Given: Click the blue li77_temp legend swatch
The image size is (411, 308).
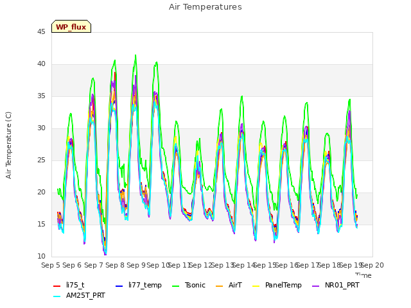Looking at the screenshot, I should (x=119, y=286).
